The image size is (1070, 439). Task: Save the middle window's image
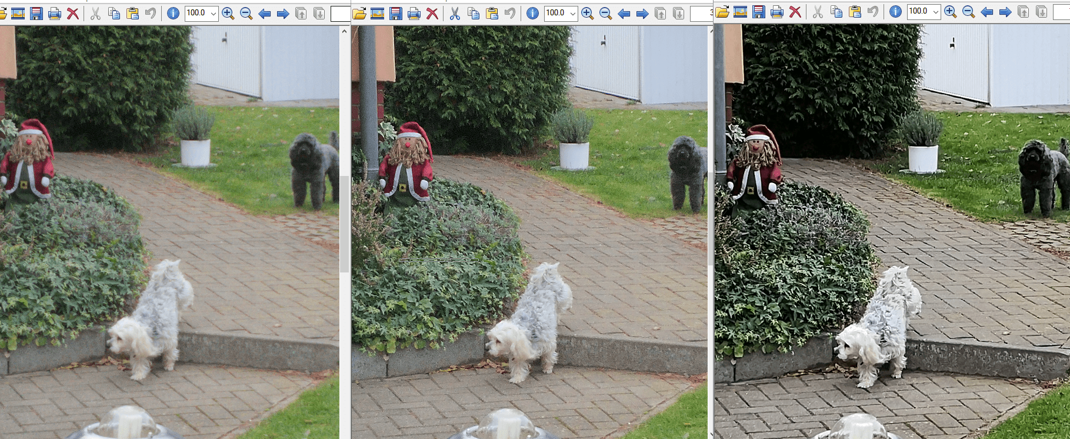tap(396, 13)
